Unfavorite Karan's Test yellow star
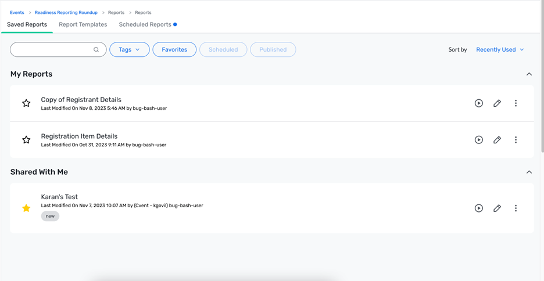Screen dimensions: 544x281 pos(26,208)
